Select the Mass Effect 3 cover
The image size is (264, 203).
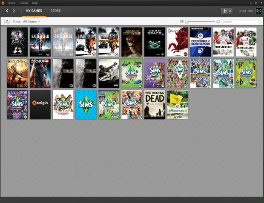(40, 73)
